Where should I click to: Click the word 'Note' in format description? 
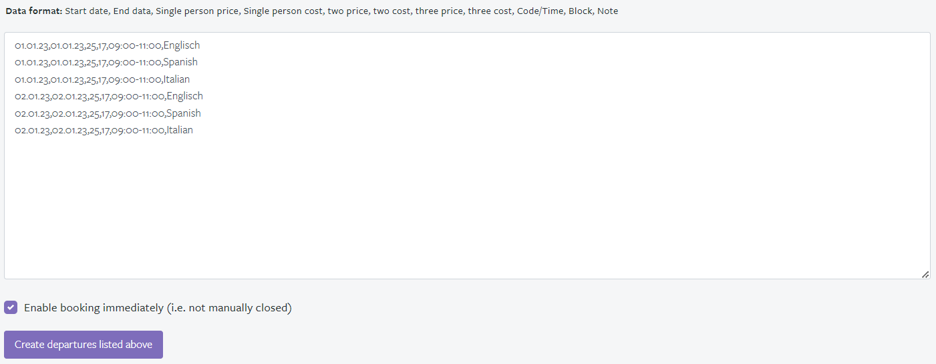607,11
